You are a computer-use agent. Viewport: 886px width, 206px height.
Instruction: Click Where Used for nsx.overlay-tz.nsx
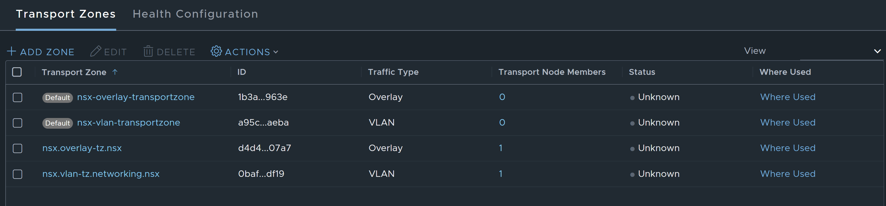pyautogui.click(x=787, y=148)
